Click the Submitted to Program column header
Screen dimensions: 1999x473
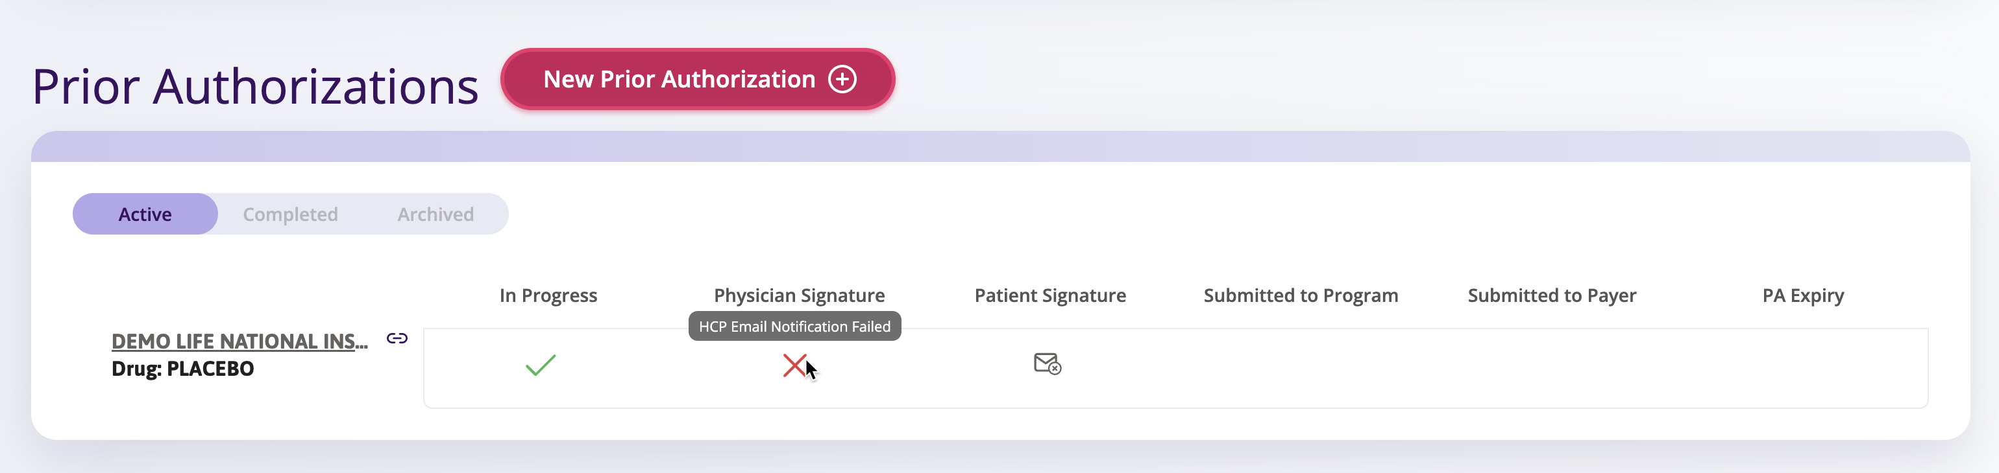[1301, 295]
